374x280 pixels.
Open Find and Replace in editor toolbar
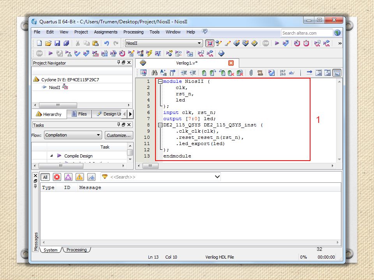tap(163, 73)
